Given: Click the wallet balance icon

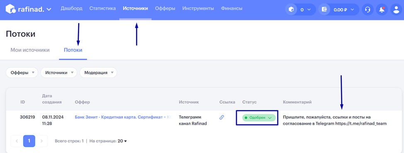Looking at the screenshot, I should (324, 10).
